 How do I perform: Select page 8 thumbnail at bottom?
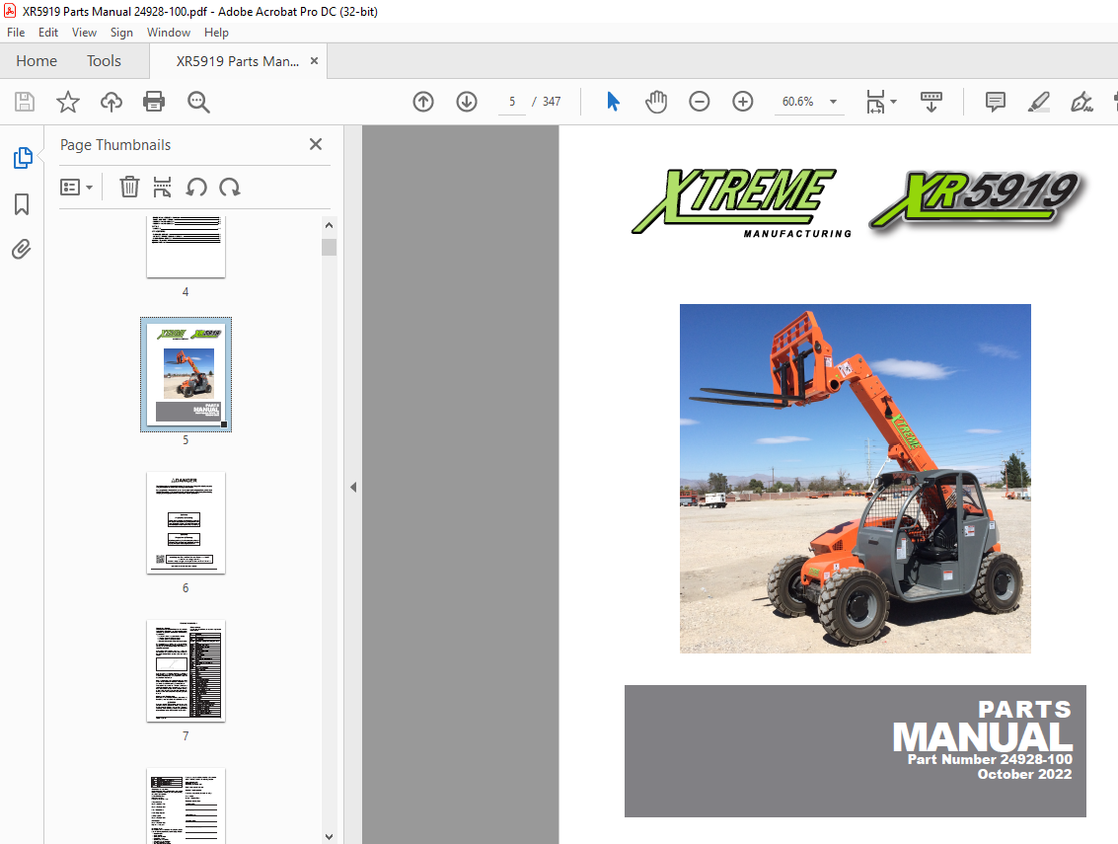pyautogui.click(x=186, y=806)
